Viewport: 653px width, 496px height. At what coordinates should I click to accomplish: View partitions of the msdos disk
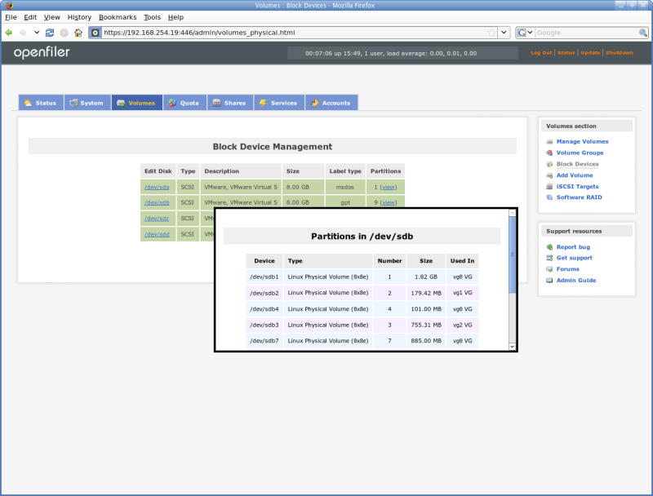click(389, 187)
